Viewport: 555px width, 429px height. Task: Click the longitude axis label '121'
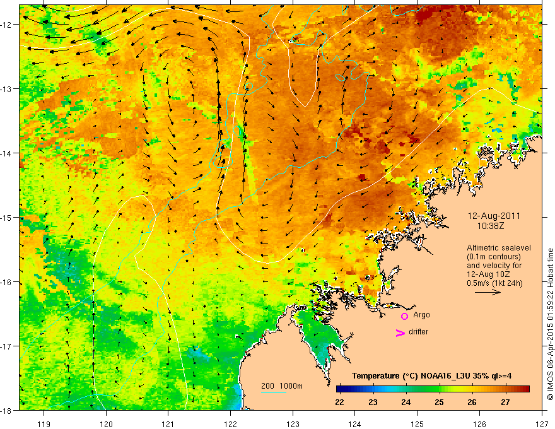[x=168, y=424]
